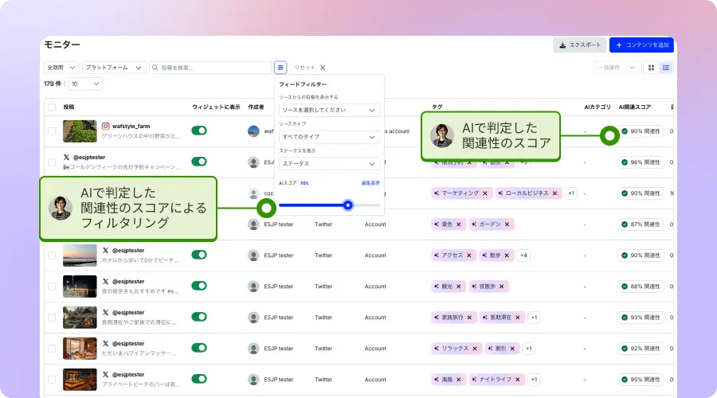
Task: Click the X logo in the ゴールデンウィーク post row
Action: tap(66, 157)
